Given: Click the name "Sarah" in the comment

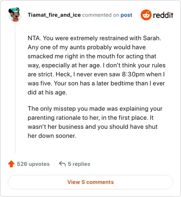Looking at the screenshot, I should (151, 38).
